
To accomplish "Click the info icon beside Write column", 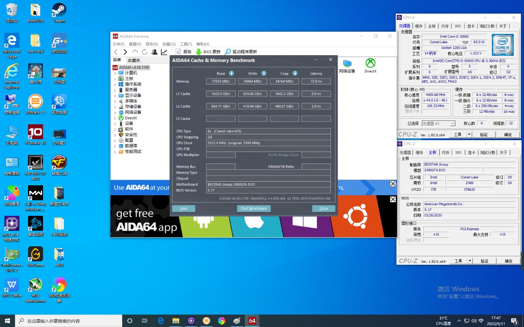I will [x=264, y=73].
